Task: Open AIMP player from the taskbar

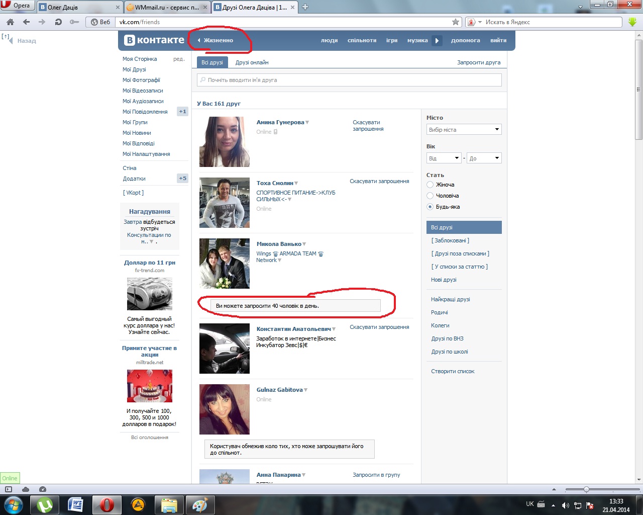Action: 138,505
